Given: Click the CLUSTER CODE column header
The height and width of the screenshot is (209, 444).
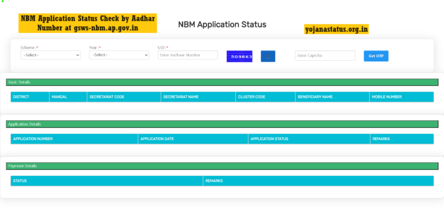Looking at the screenshot, I should pyautogui.click(x=265, y=97).
